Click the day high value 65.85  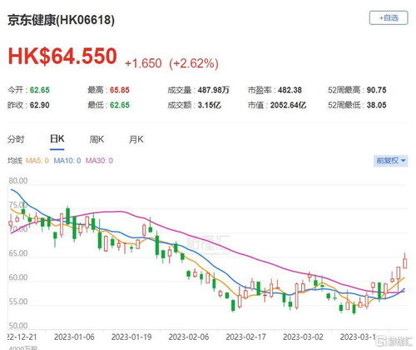coord(120,90)
